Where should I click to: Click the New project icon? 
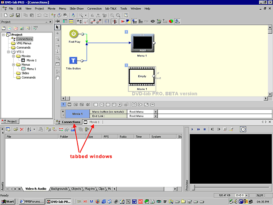(x=6, y=15)
